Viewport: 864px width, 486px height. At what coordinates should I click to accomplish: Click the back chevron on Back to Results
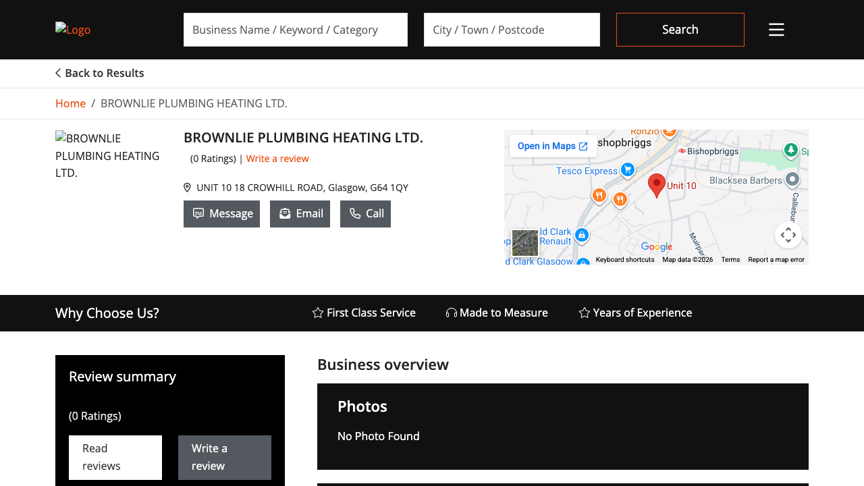coord(58,72)
